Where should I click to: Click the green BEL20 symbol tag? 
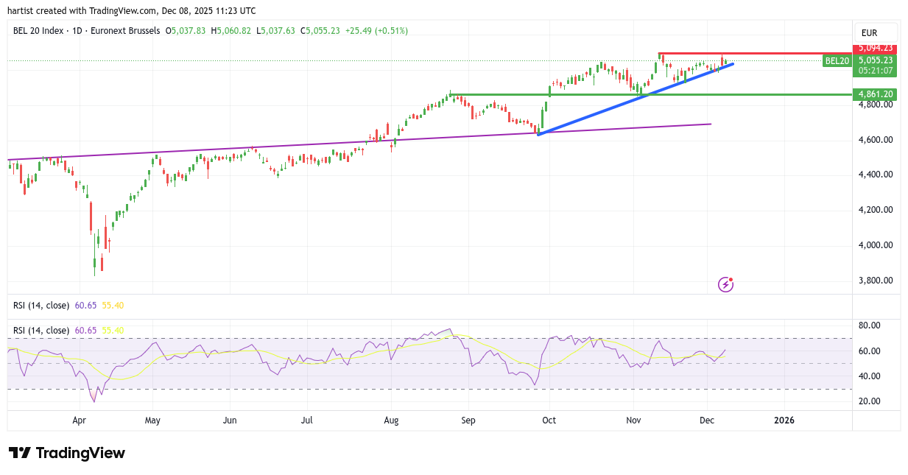[x=837, y=61]
